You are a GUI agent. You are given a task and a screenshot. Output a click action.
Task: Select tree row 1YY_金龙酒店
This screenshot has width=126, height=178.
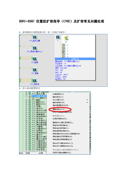pos(38,149)
